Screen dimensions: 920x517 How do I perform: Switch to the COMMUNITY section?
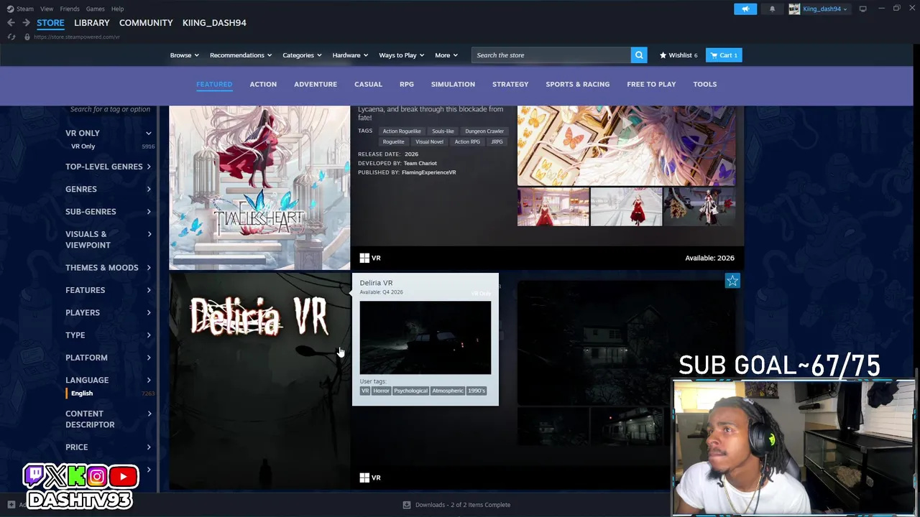tap(146, 23)
